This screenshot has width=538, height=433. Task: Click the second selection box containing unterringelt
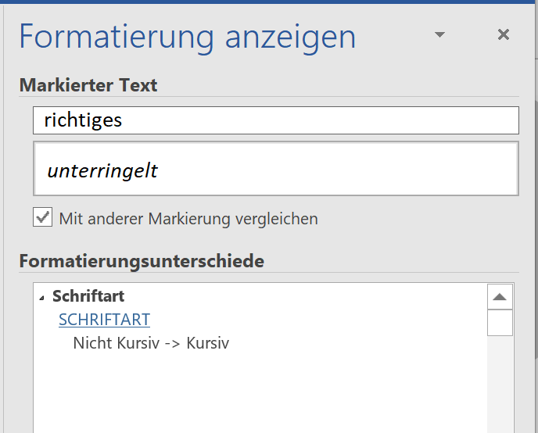click(276, 169)
